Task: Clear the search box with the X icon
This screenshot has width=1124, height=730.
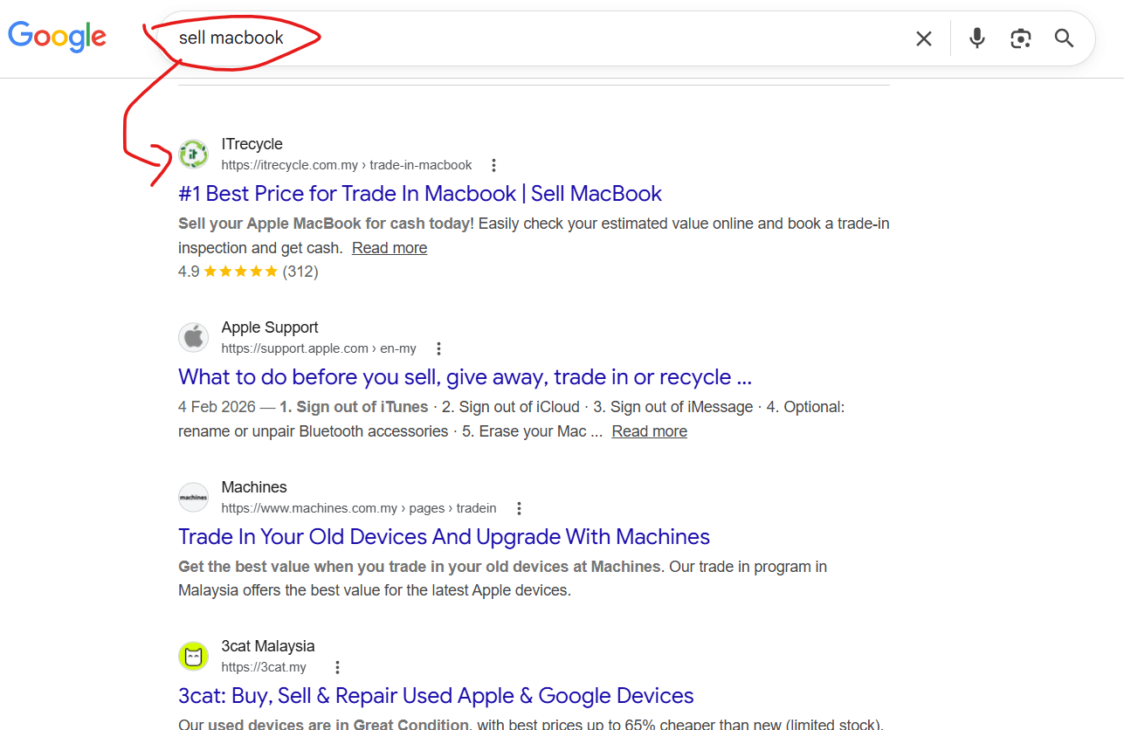Action: pyautogui.click(x=924, y=38)
